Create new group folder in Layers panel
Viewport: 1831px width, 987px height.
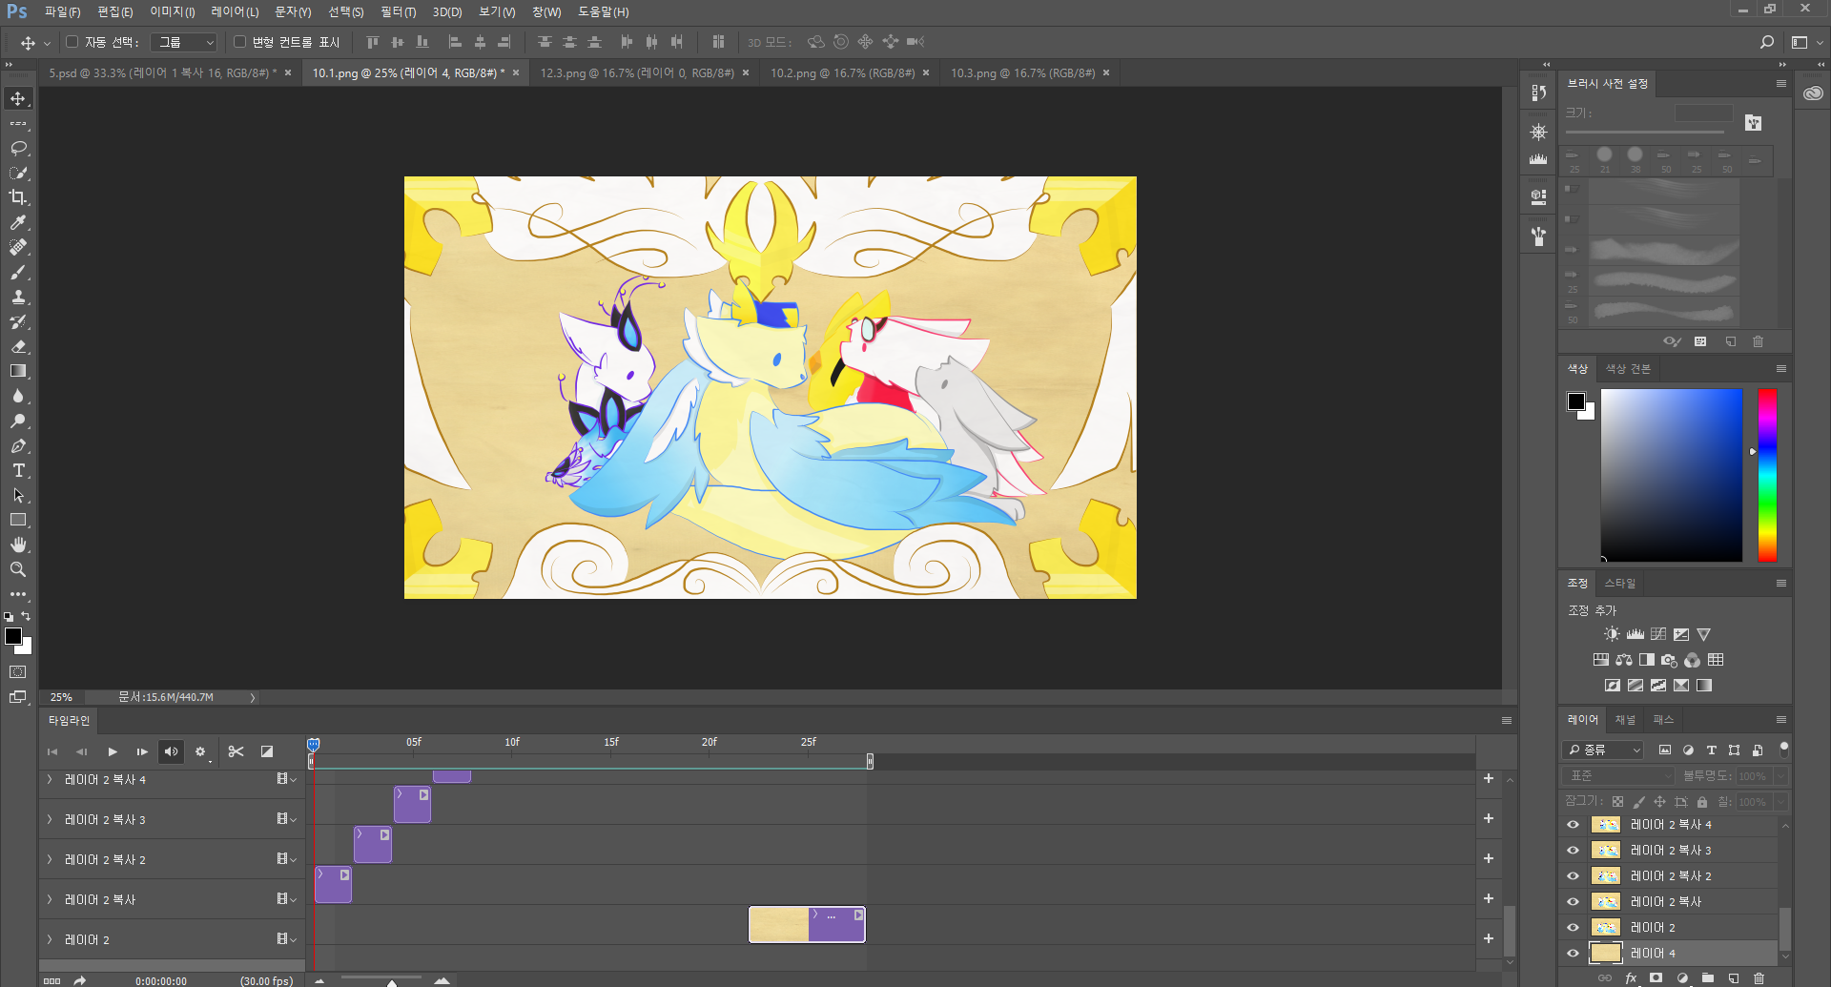[x=1708, y=978]
